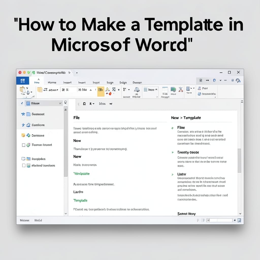Click the Fles item in ribbon
Viewport: 260px width, 260px height.
[203, 88]
